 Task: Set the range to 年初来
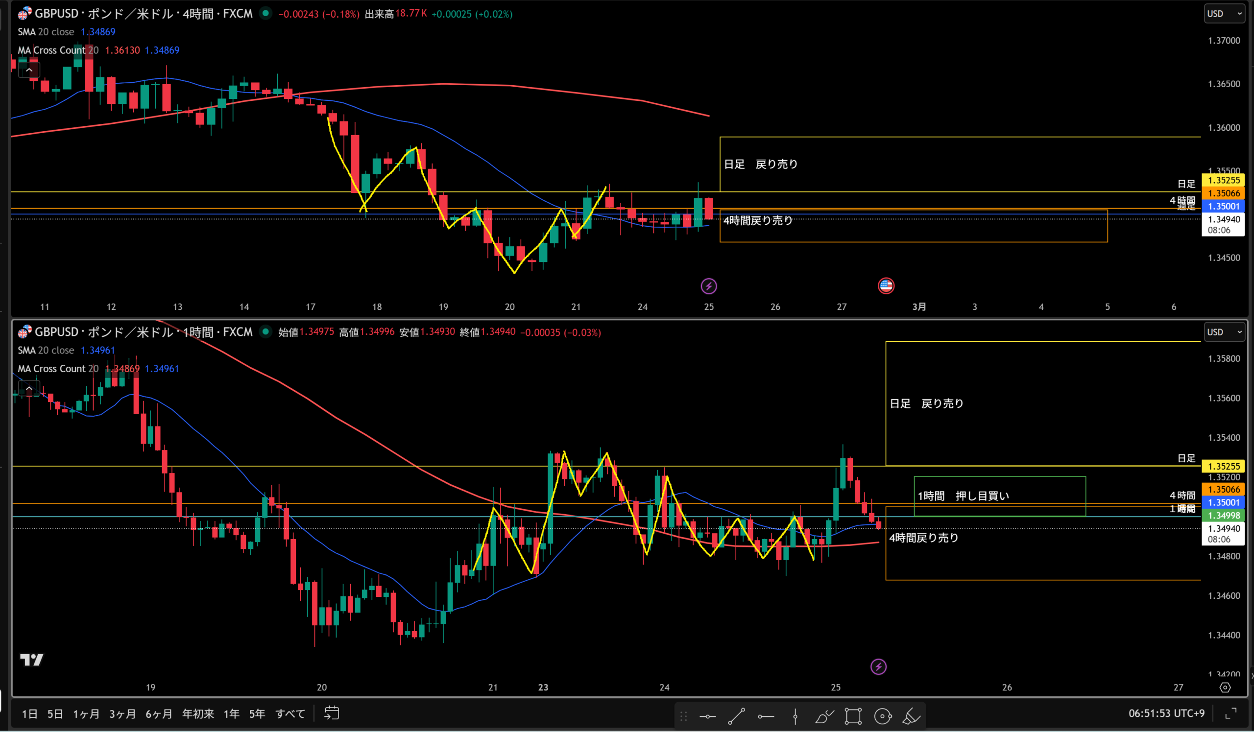198,714
